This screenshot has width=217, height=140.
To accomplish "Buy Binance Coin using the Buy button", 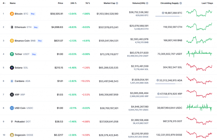I will tap(40, 41).
